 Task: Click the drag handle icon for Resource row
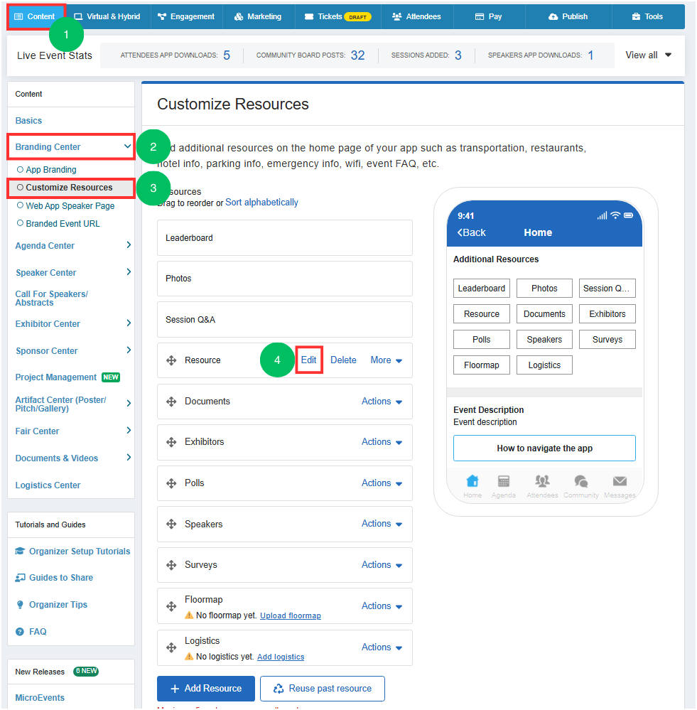coord(171,360)
